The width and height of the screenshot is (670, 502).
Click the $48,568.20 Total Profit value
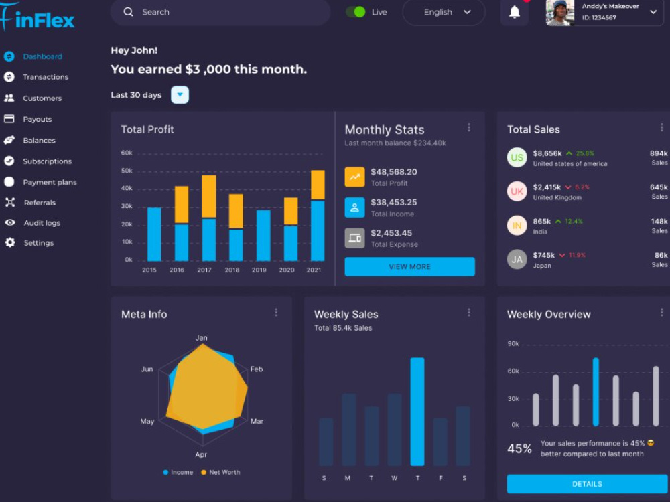pos(394,172)
